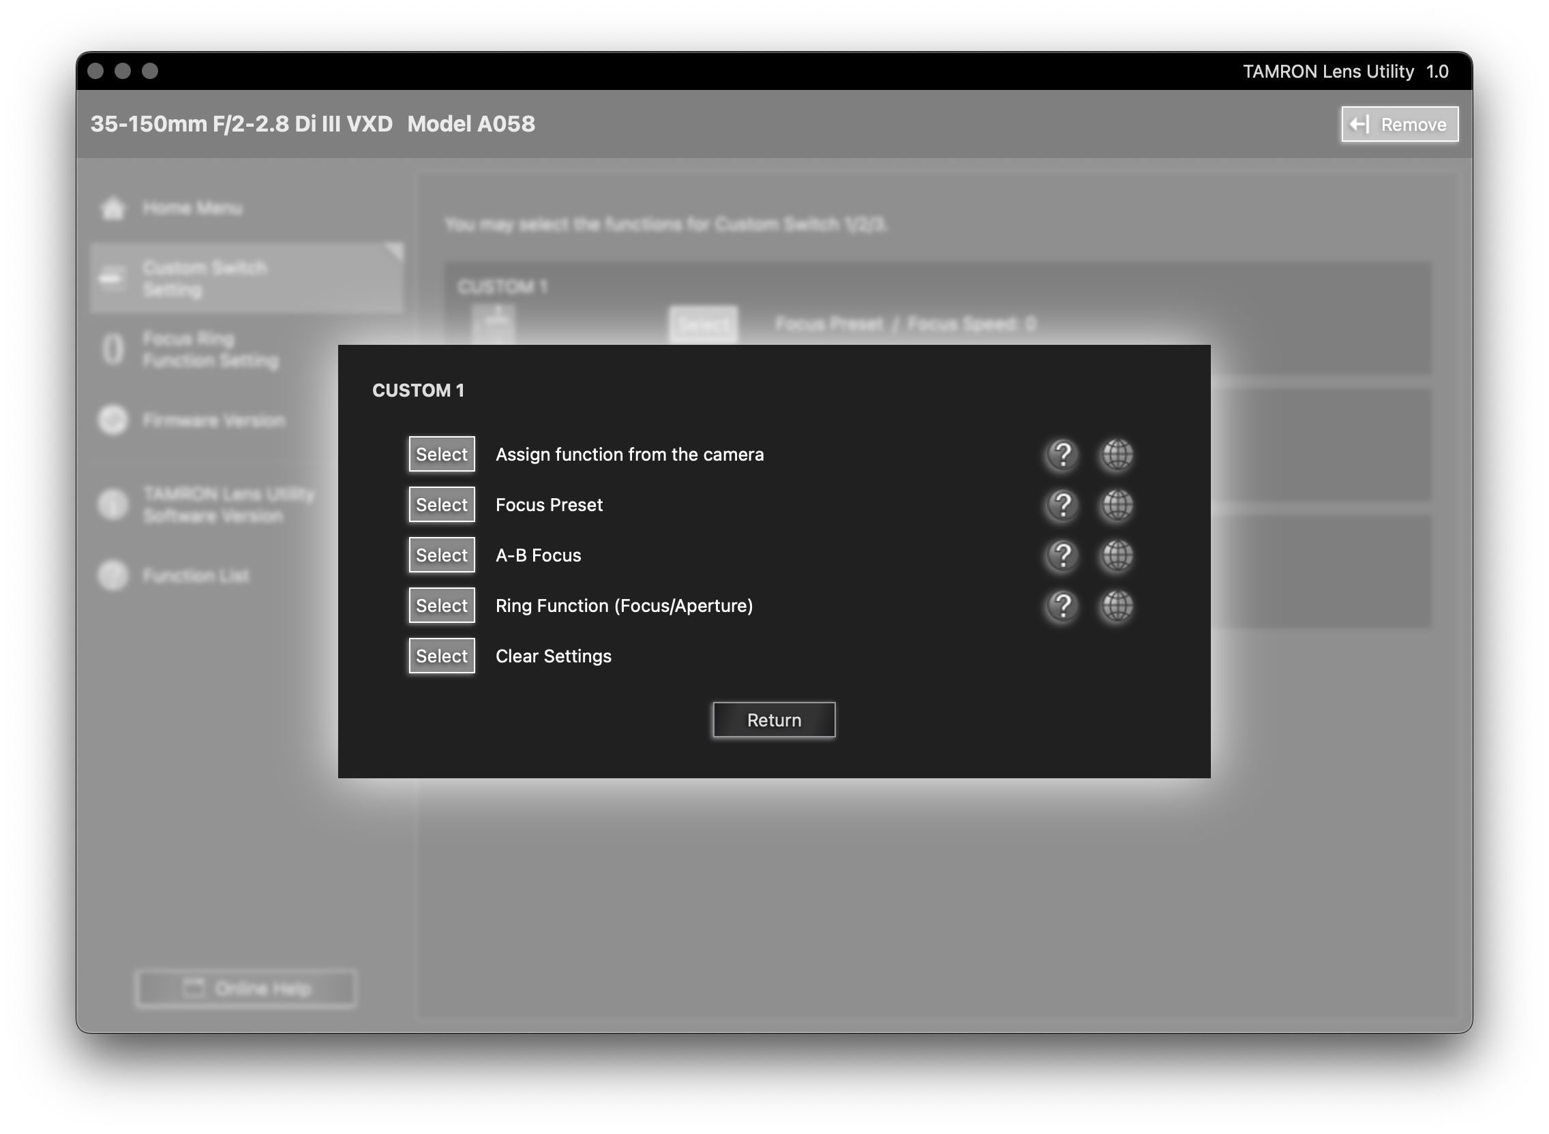This screenshot has width=1549, height=1134.
Task: Select Ring Function (Focus/Aperture) option
Action: [x=442, y=606]
